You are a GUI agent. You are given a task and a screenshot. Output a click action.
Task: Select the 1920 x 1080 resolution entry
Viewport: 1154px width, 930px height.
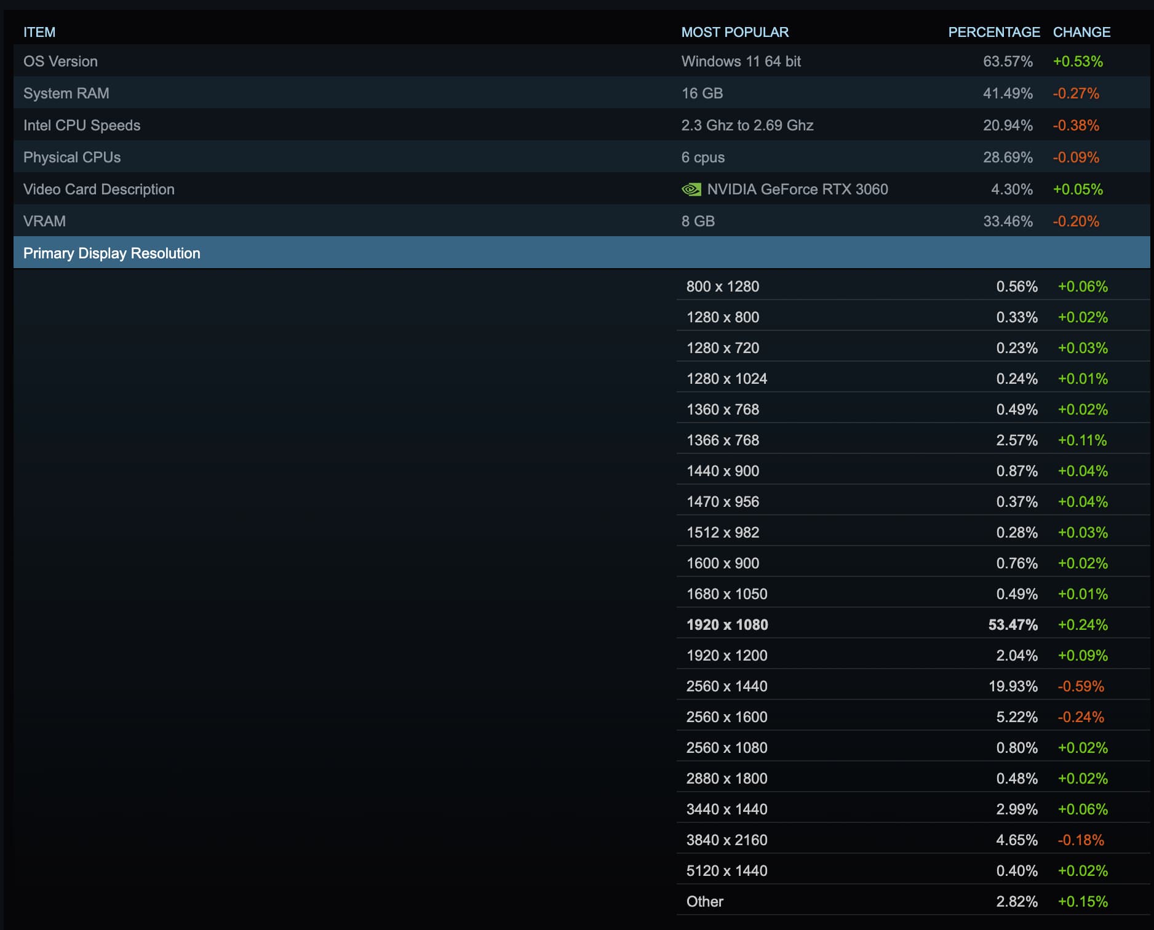pos(727,624)
